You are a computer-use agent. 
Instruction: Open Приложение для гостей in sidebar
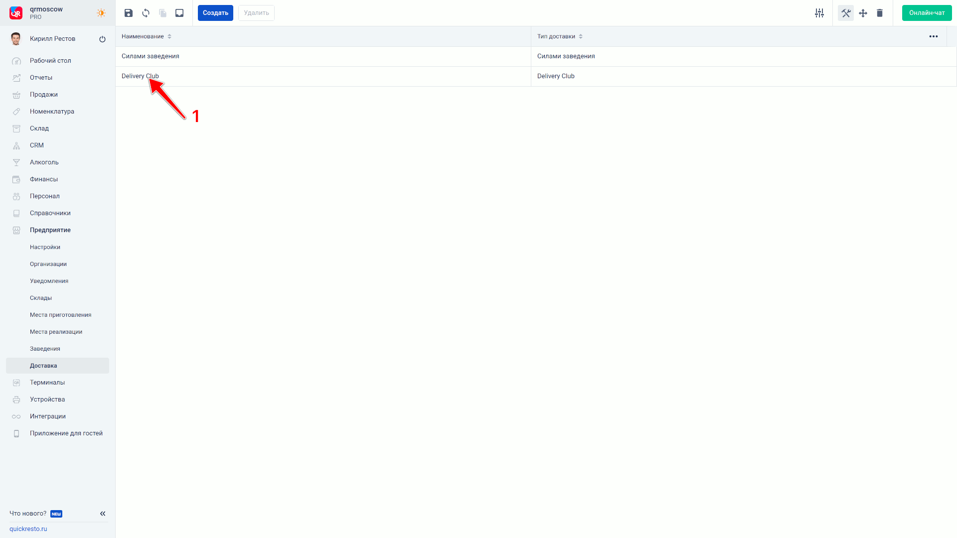point(66,433)
